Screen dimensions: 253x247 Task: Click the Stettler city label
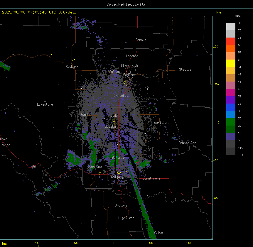186,70
